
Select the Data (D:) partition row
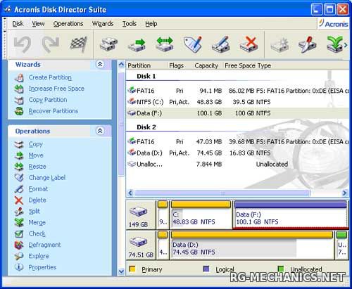[237, 153]
